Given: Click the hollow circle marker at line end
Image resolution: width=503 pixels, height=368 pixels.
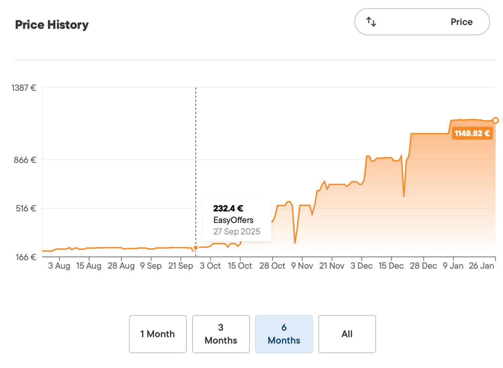Looking at the screenshot, I should [495, 120].
